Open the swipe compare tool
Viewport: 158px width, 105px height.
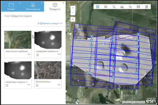(x=138, y=7)
